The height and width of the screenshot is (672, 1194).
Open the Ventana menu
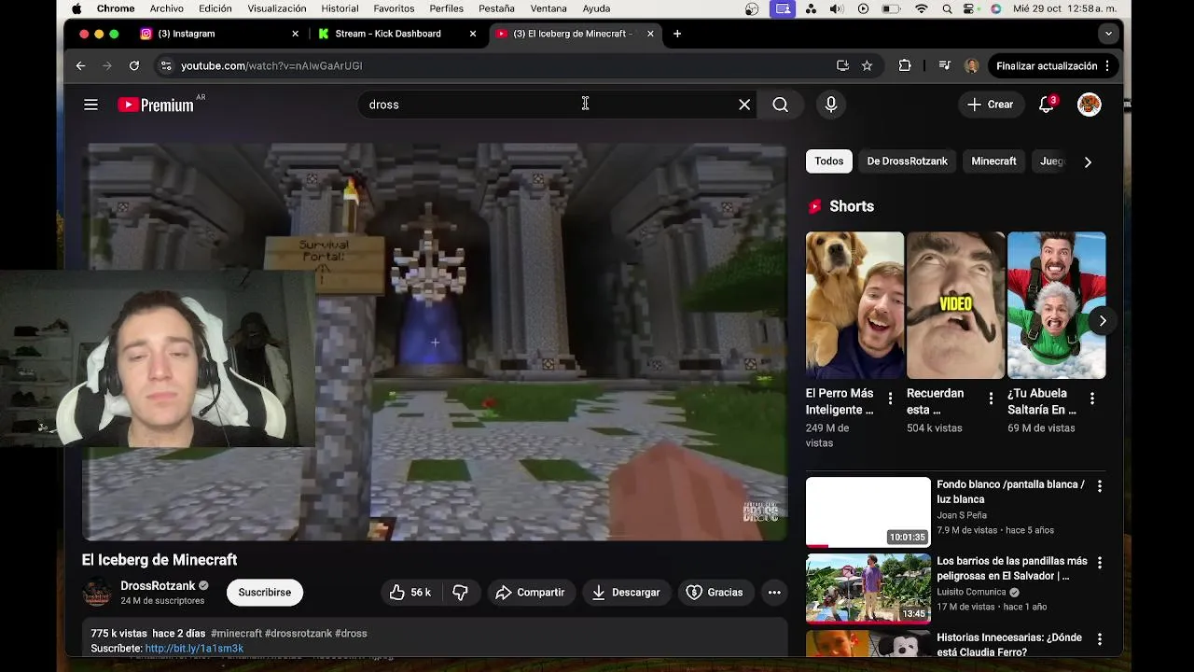point(548,9)
